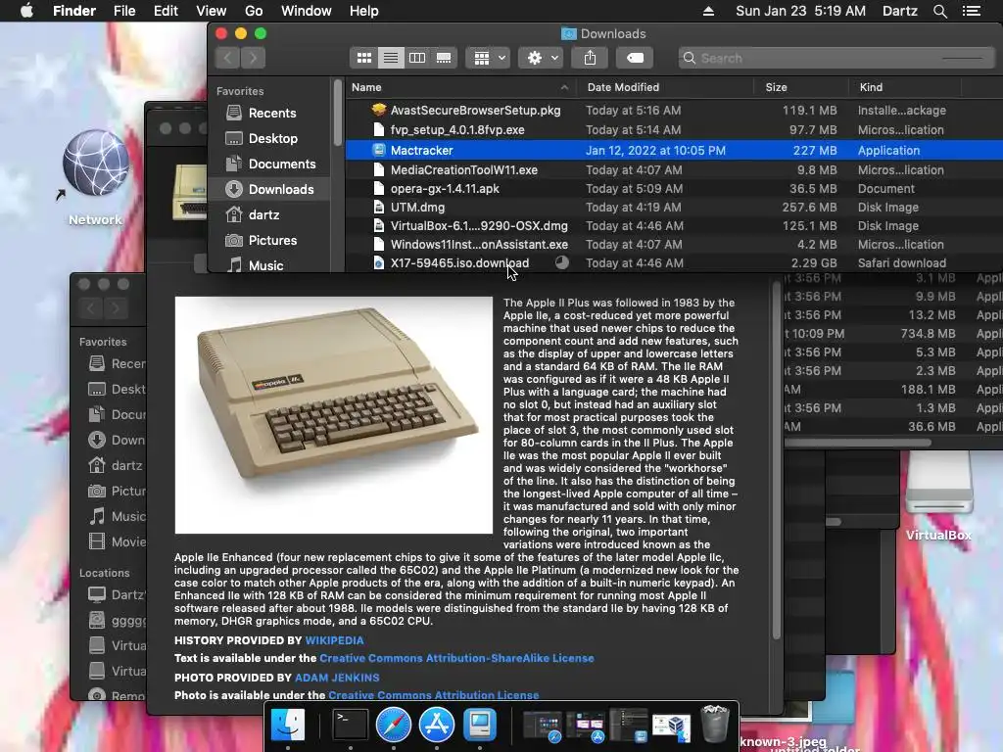
Task: Select the Mactracker application row
Action: [x=674, y=150]
